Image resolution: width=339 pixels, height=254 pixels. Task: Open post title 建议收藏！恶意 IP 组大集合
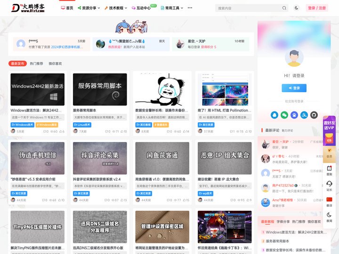218,179
